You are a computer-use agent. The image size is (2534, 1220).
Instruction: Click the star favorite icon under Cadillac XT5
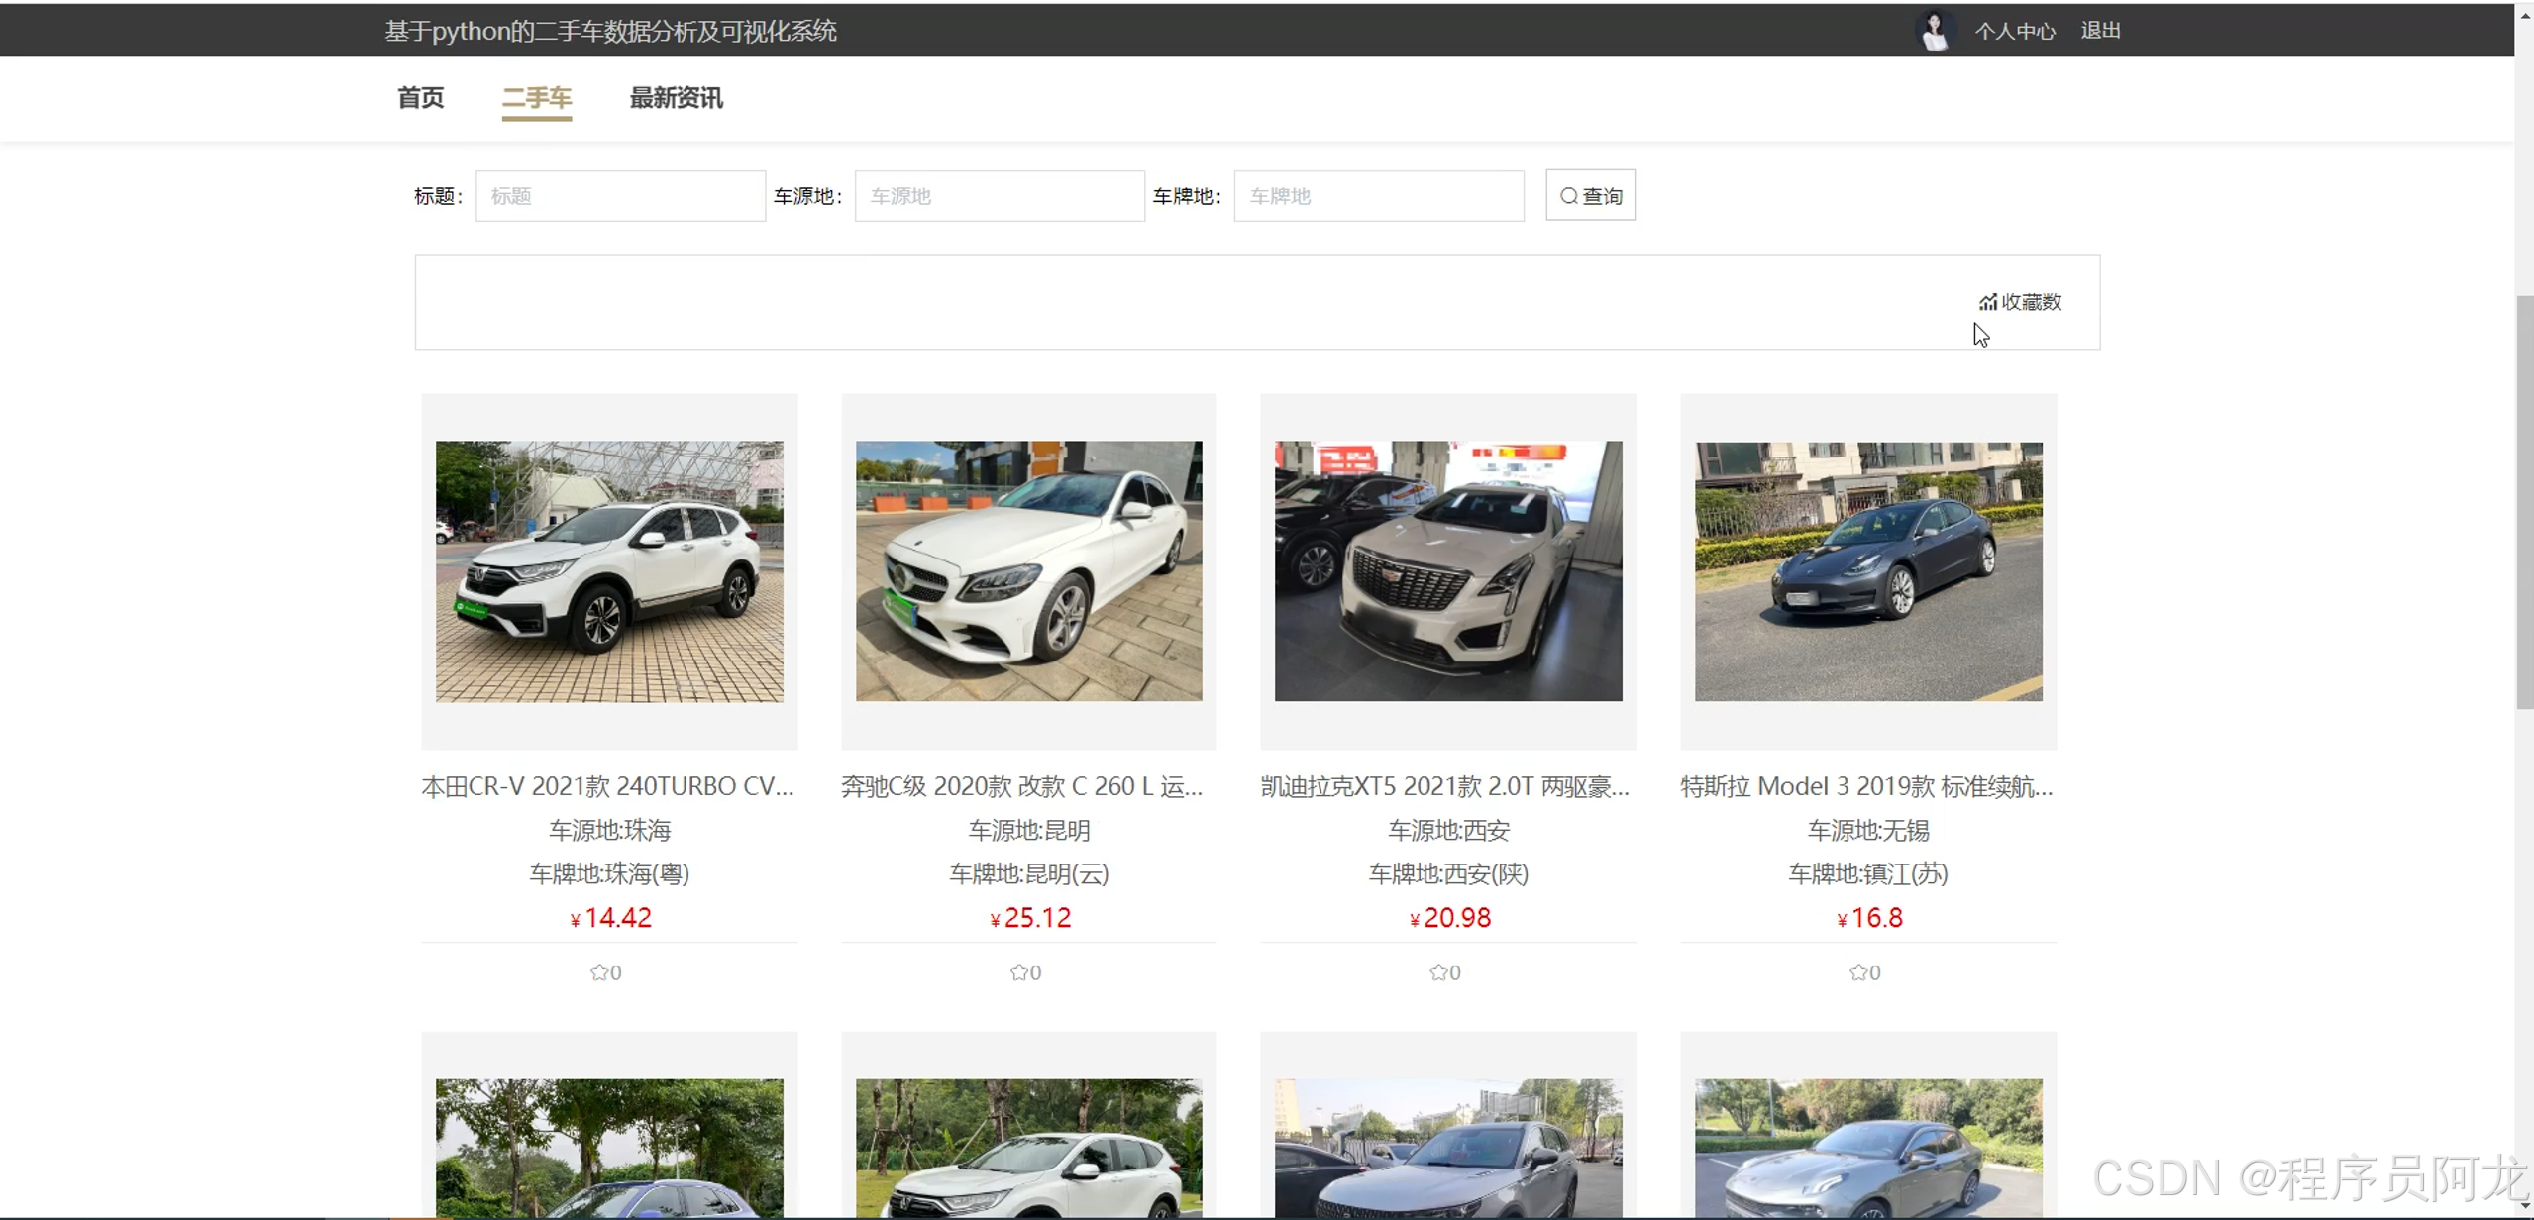[1438, 972]
